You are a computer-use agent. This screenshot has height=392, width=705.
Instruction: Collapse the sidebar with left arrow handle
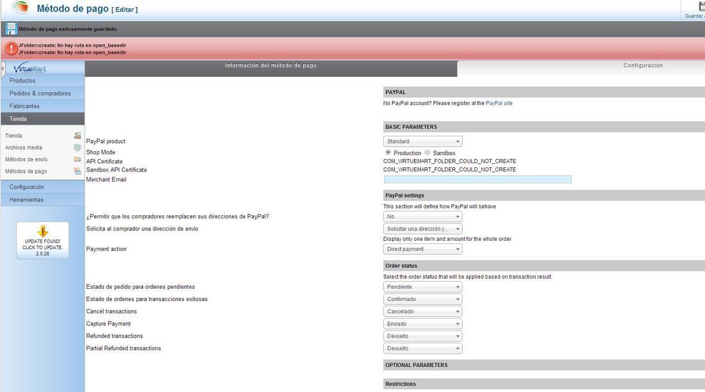[x=3, y=69]
